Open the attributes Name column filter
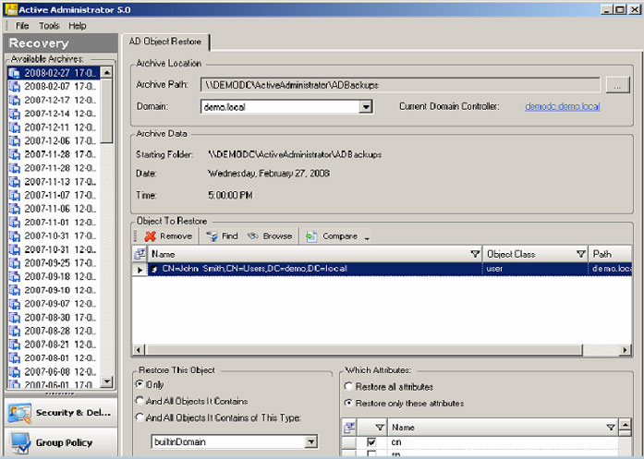Image resolution: width=644 pixels, height=459 pixels. pos(611,428)
